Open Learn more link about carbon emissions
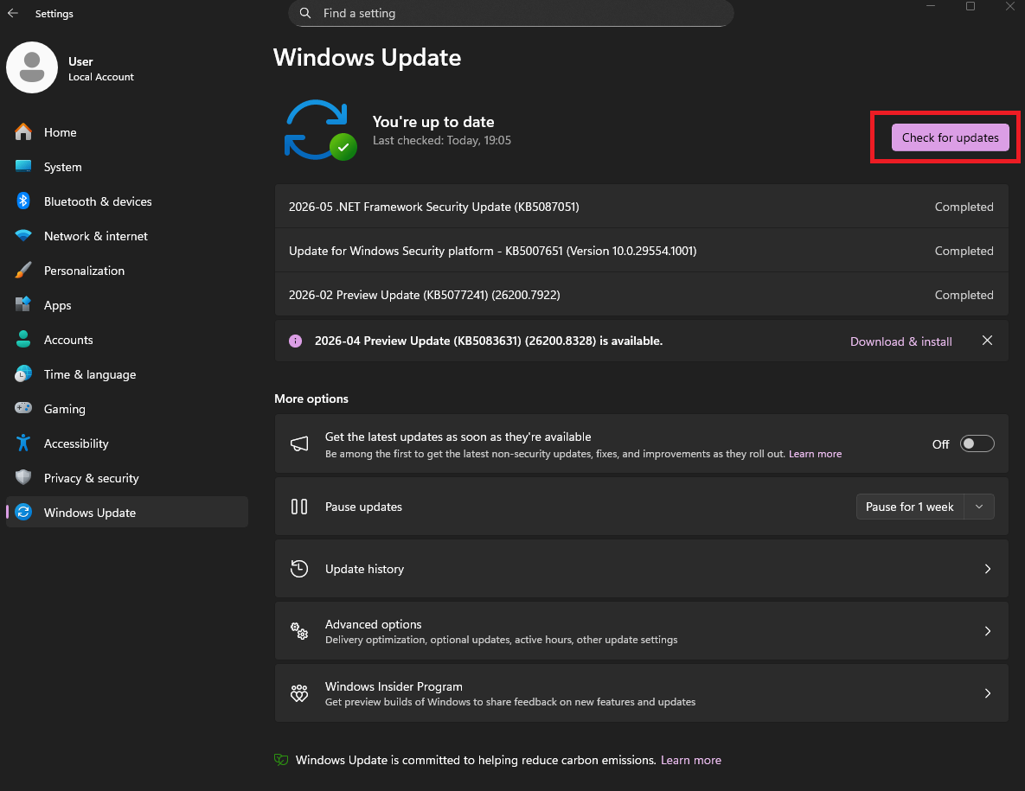The image size is (1025, 791). coord(691,760)
